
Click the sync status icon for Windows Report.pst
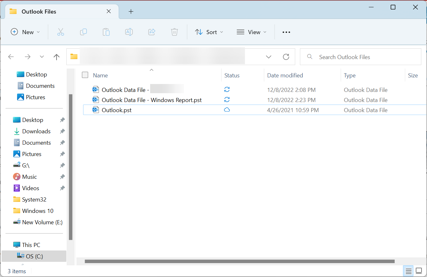227,100
